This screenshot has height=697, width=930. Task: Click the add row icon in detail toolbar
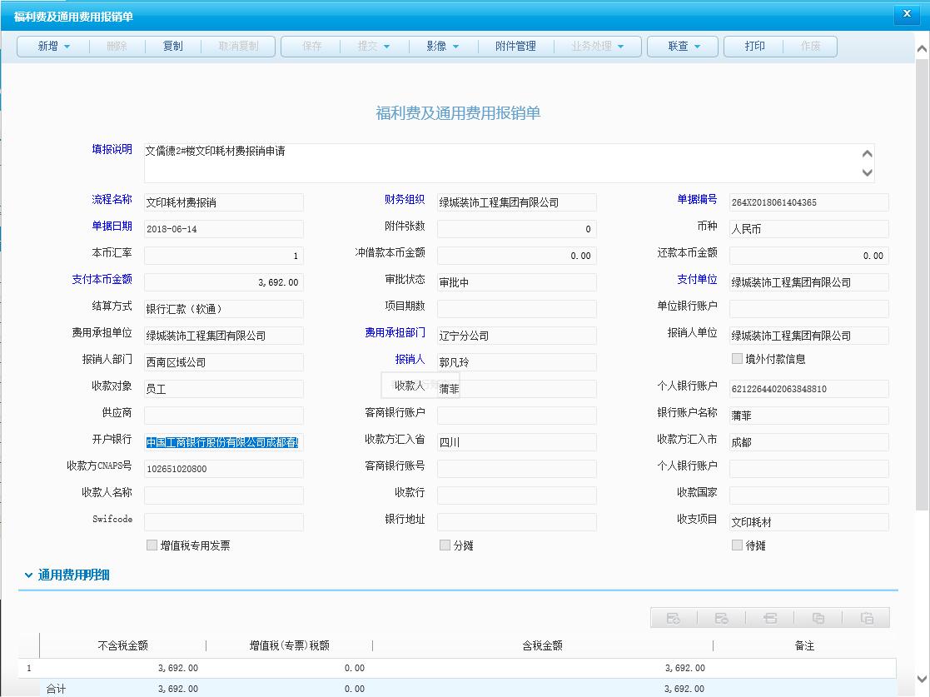pyautogui.click(x=674, y=618)
